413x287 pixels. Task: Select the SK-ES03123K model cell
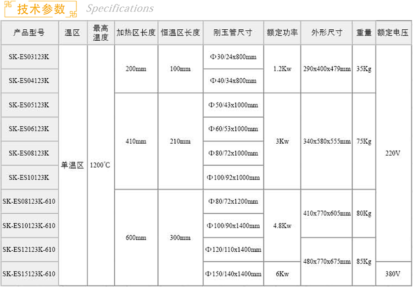(x=29, y=57)
